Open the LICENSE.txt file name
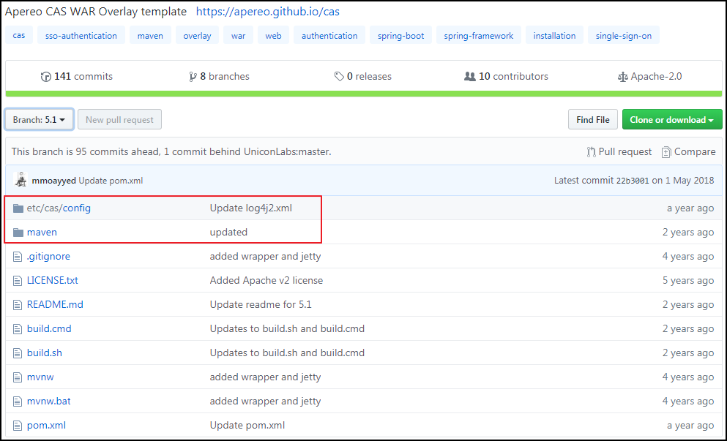 (53, 281)
